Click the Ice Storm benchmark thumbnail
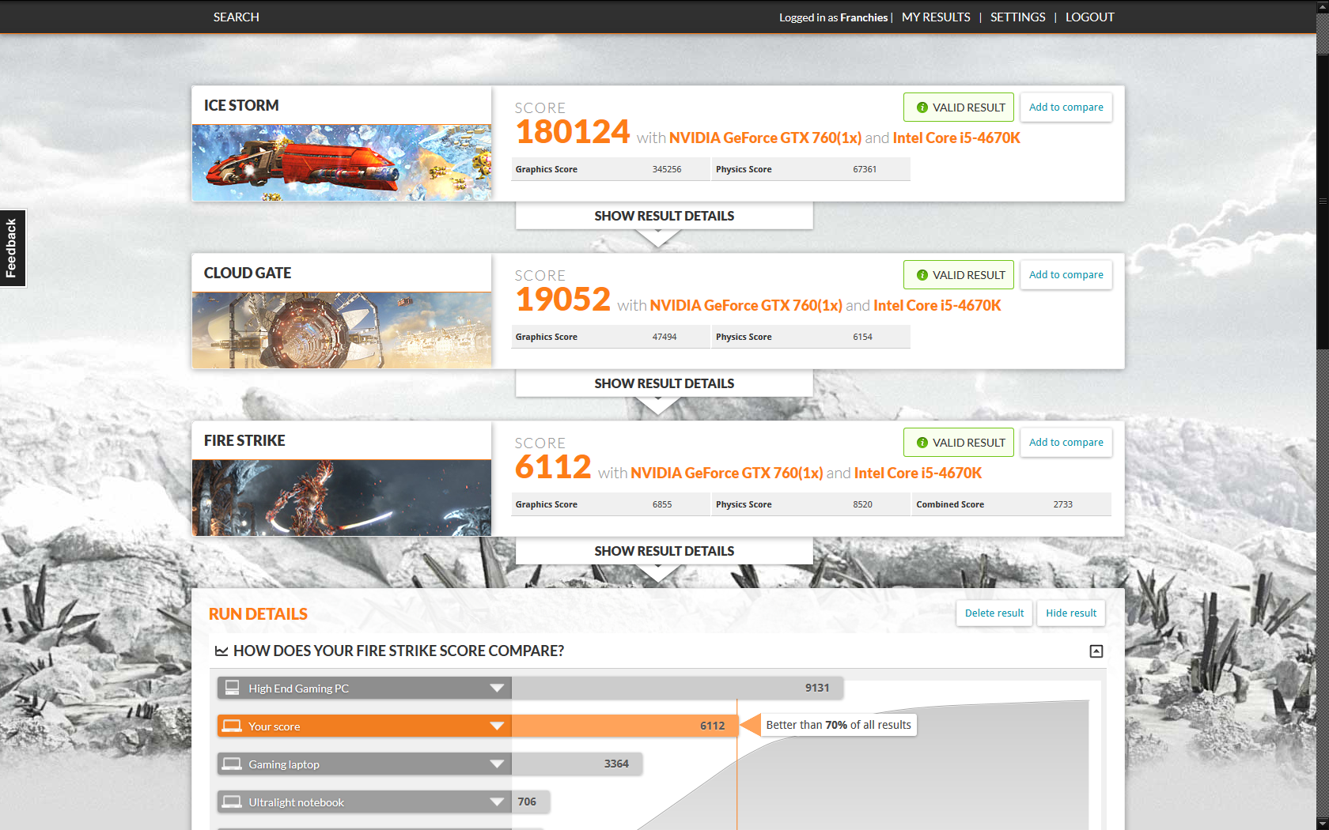 click(342, 162)
